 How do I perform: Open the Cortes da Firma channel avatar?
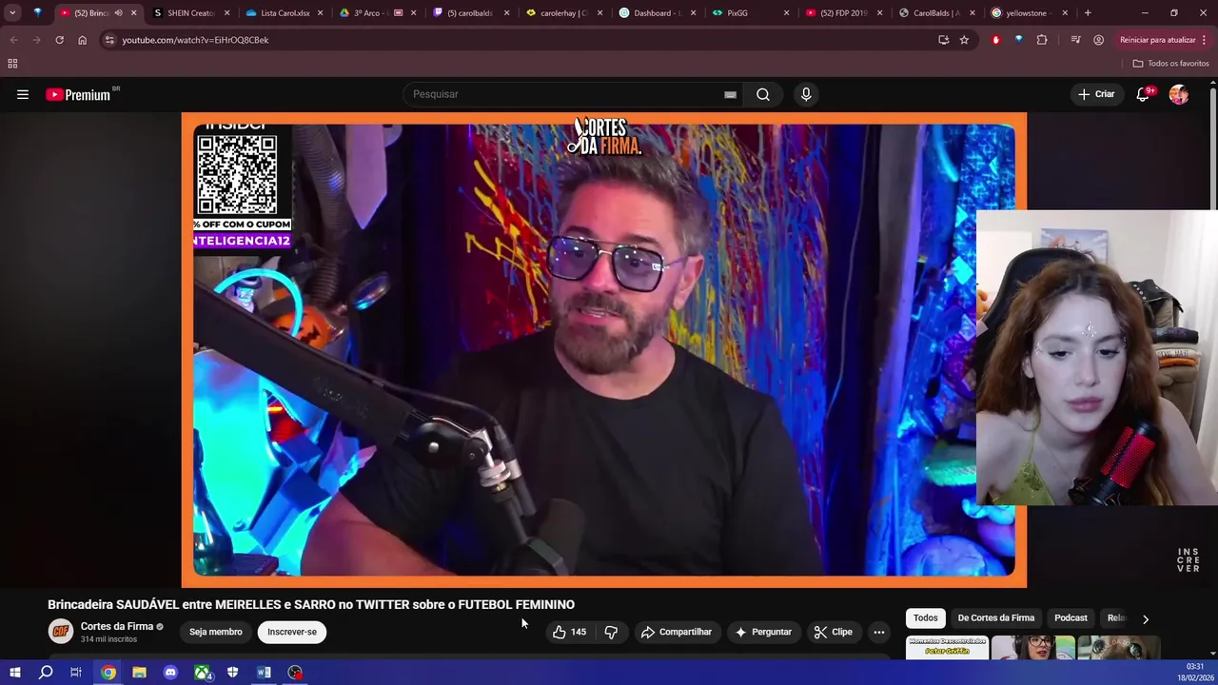60,631
